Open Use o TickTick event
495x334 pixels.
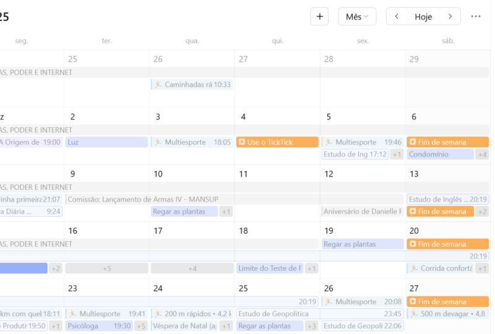[277, 142]
